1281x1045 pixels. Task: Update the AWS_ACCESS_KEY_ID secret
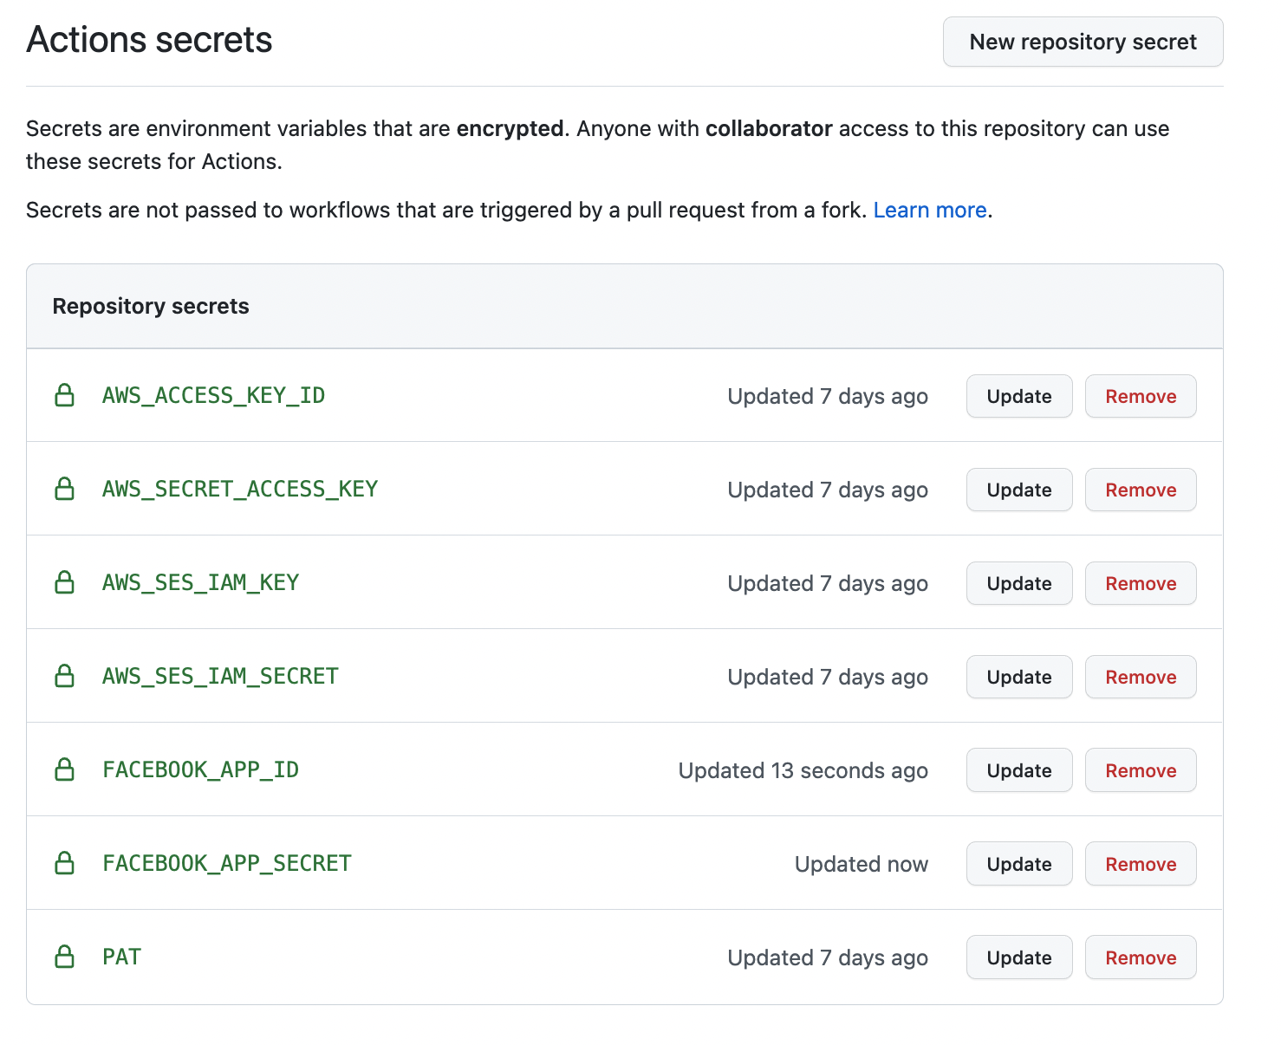1018,396
